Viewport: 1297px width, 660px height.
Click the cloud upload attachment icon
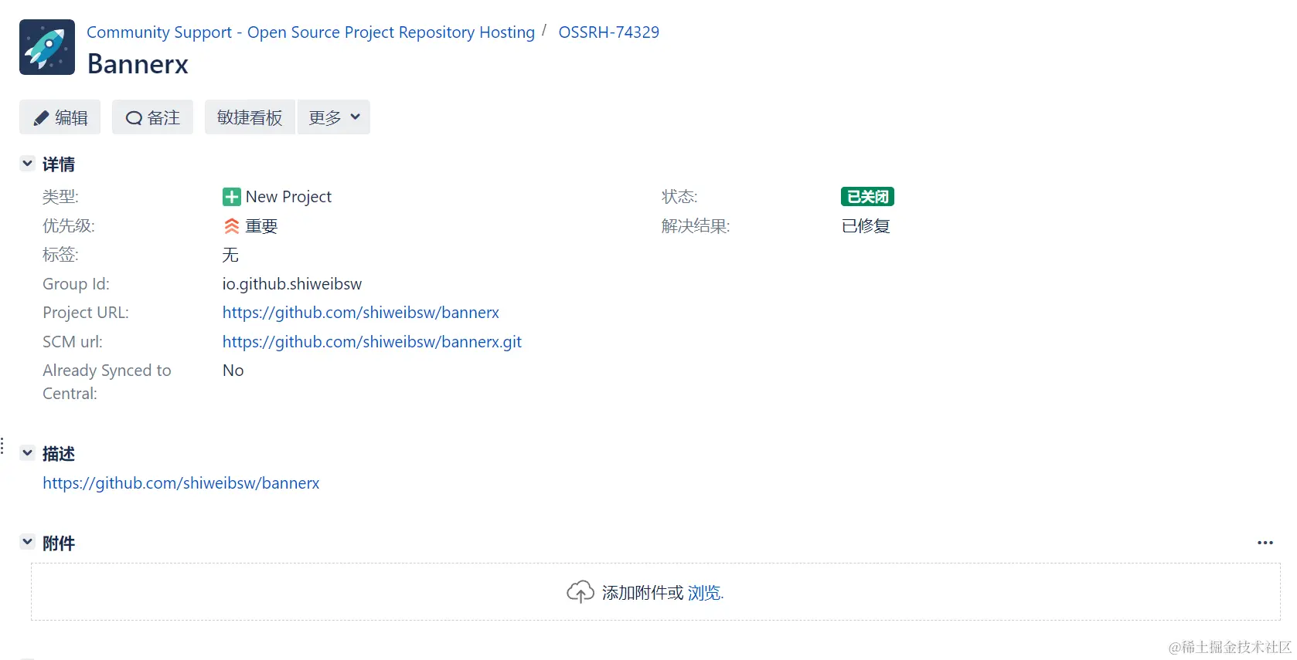[x=580, y=592]
